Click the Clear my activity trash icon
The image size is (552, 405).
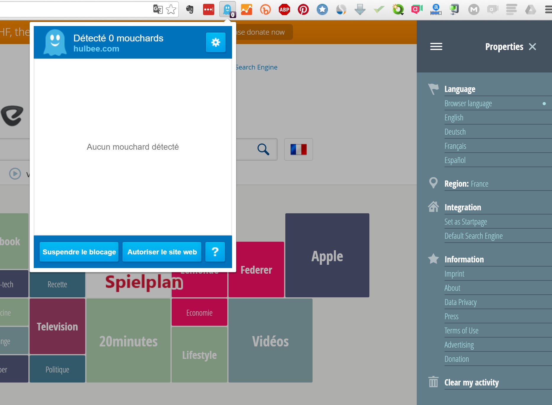433,382
